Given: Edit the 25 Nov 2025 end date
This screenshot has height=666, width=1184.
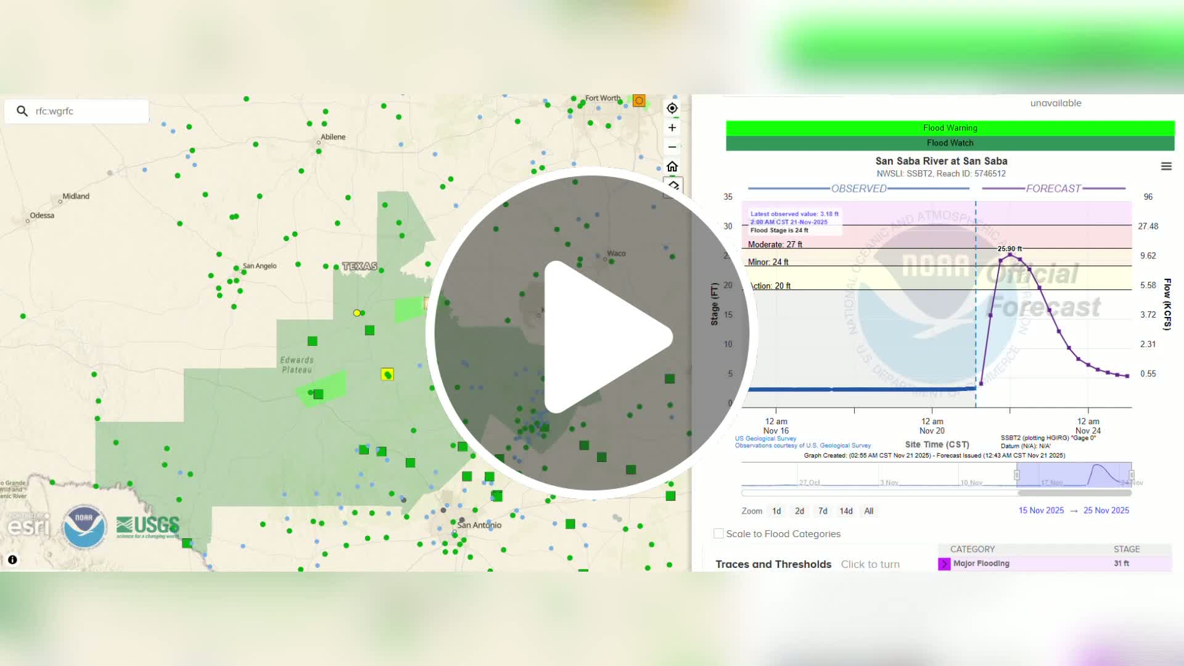Looking at the screenshot, I should [x=1106, y=511].
